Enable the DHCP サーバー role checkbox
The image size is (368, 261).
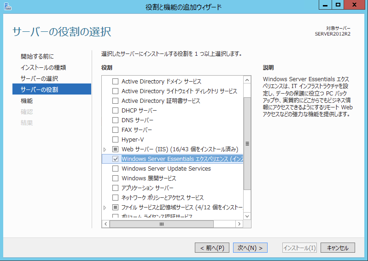pyautogui.click(x=115, y=110)
